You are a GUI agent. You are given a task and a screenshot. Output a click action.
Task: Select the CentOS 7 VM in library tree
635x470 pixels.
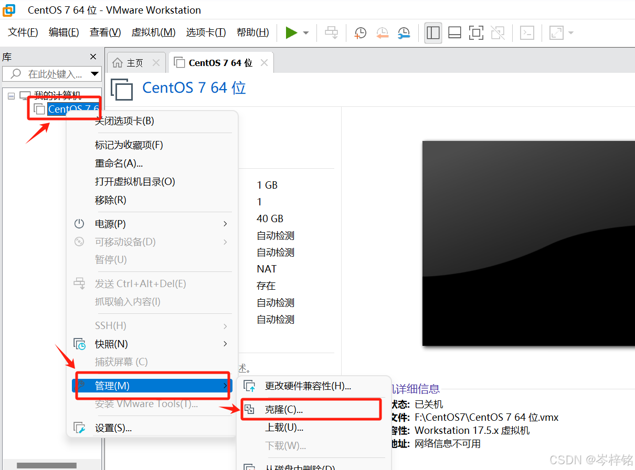click(x=73, y=109)
